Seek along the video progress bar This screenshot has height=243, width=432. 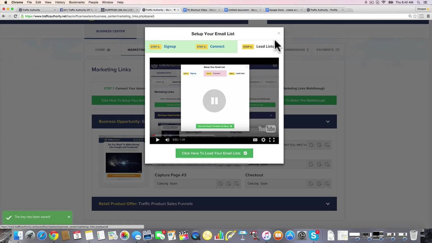[x=214, y=135]
